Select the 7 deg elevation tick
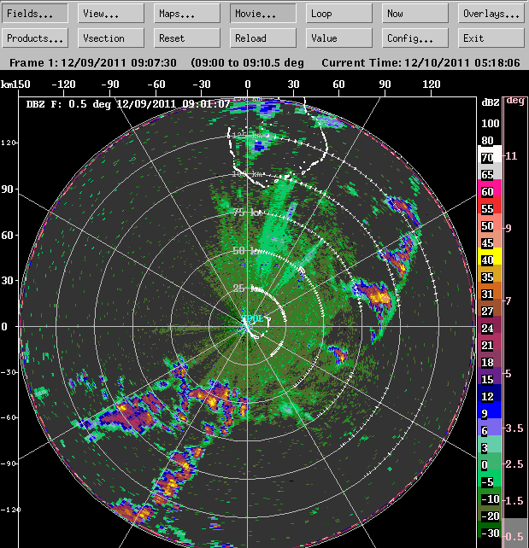The image size is (529, 548). tap(508, 300)
